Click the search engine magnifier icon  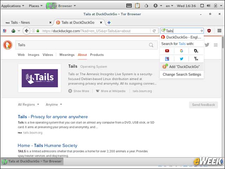(x=163, y=31)
